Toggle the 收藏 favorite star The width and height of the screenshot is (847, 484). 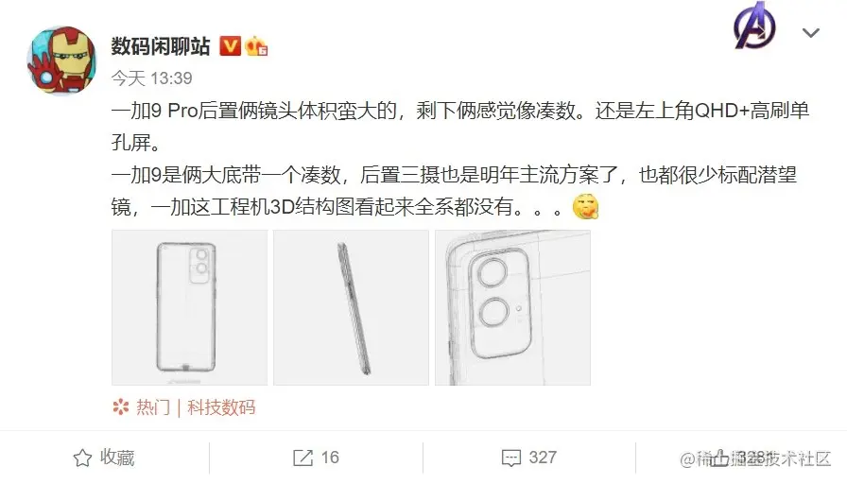tap(82, 458)
